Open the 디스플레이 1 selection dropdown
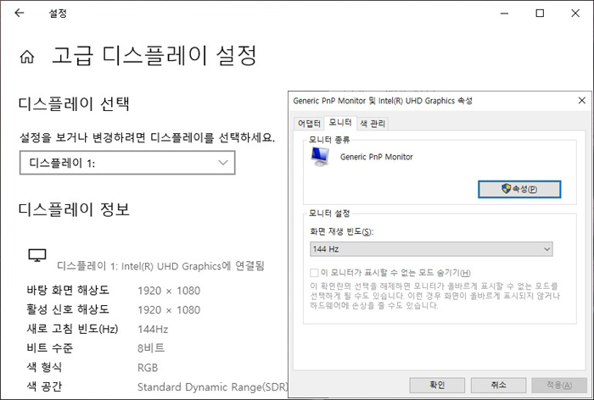 pyautogui.click(x=127, y=163)
